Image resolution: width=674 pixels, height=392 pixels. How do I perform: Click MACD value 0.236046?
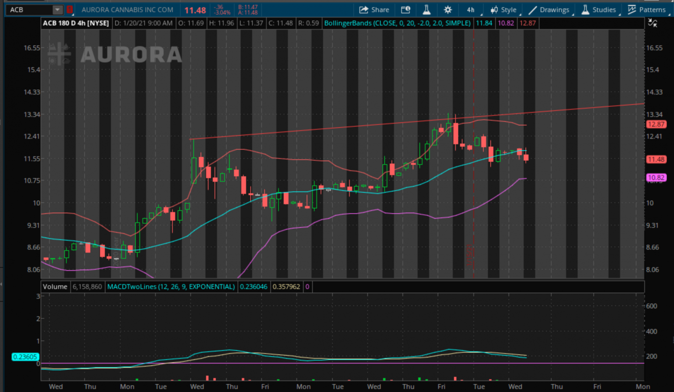click(x=254, y=286)
